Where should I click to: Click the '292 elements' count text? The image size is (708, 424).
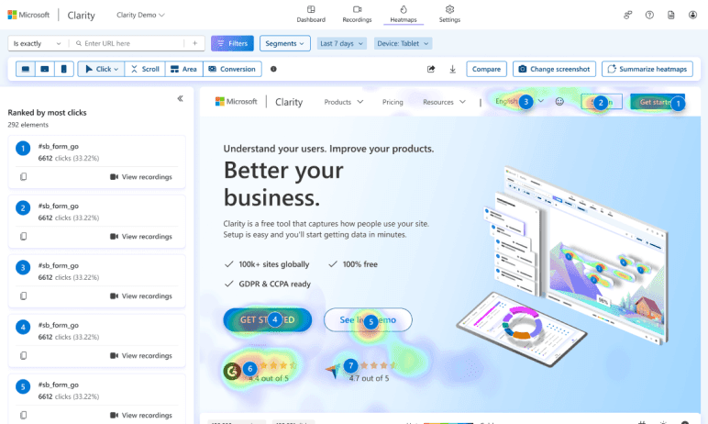(x=28, y=125)
